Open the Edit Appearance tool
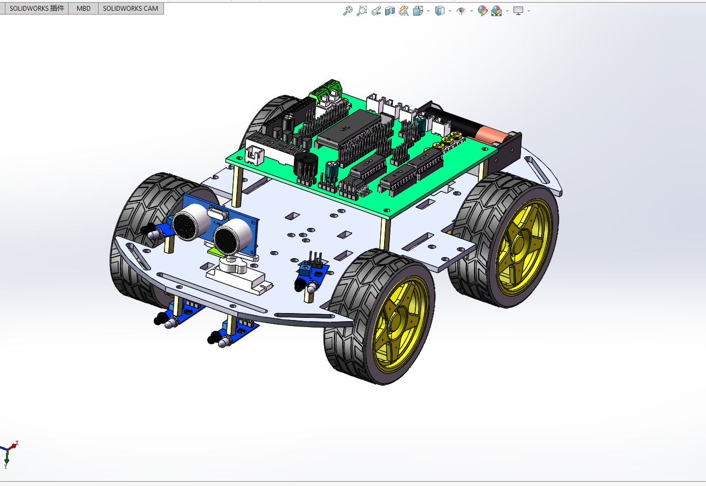Image resolution: width=706 pixels, height=486 pixels. coord(483,11)
